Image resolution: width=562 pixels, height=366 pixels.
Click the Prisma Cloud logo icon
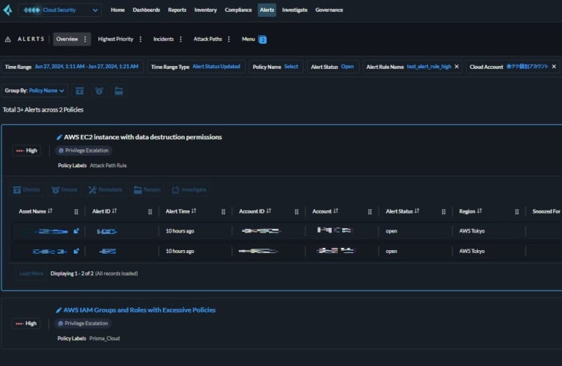(x=8, y=11)
